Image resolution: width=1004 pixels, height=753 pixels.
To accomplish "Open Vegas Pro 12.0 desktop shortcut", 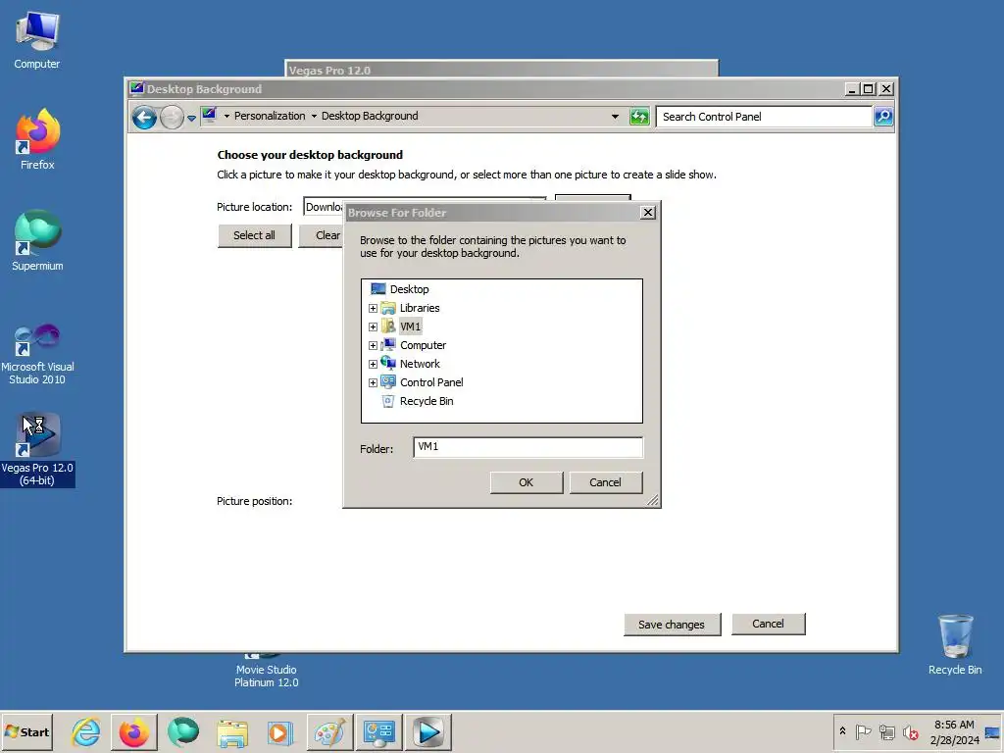I will (37, 449).
